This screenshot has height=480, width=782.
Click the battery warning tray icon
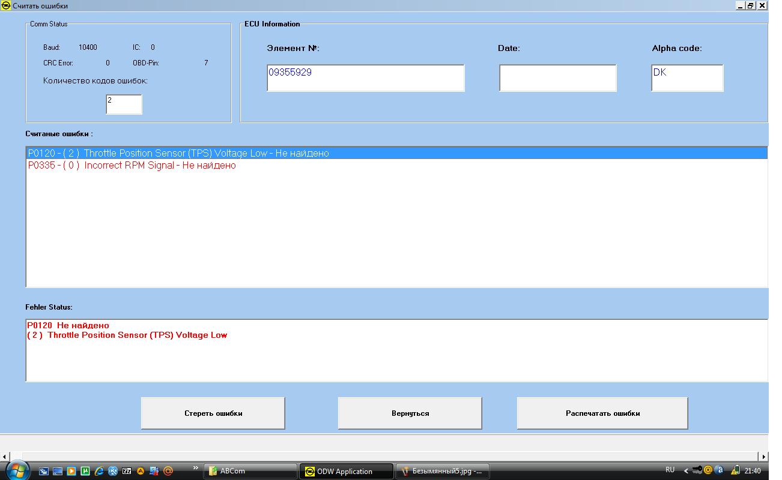pos(735,470)
